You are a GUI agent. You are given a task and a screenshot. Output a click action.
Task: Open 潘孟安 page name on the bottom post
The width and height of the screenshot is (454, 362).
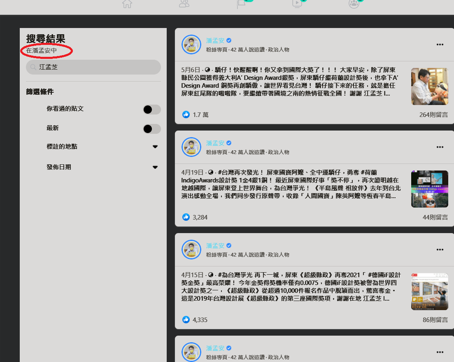(x=215, y=348)
